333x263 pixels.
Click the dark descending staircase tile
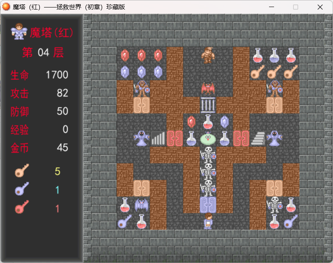158,138
